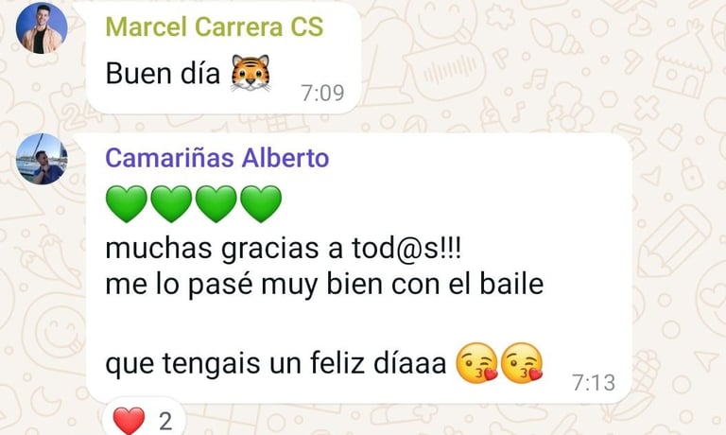Image resolution: width=726 pixels, height=435 pixels.
Task: Tap the 7:13 message timestamp
Action: pyautogui.click(x=594, y=383)
